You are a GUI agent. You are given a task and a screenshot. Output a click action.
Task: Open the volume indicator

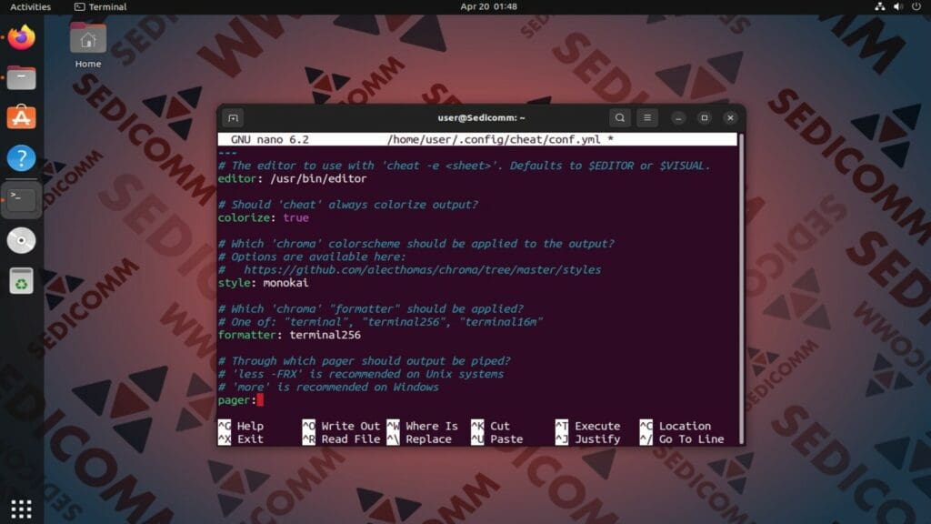coord(898,6)
